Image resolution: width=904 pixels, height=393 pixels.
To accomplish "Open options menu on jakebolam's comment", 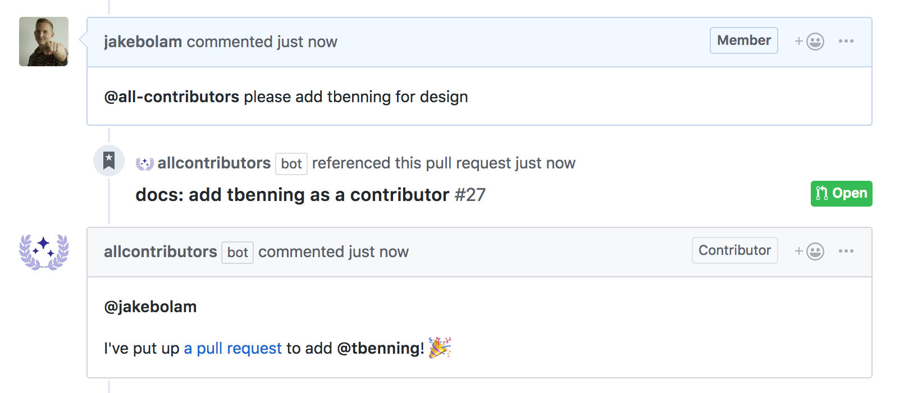I will pyautogui.click(x=846, y=41).
